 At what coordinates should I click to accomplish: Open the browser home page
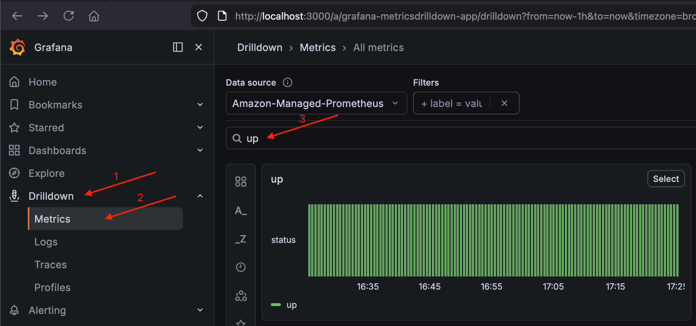(x=94, y=16)
